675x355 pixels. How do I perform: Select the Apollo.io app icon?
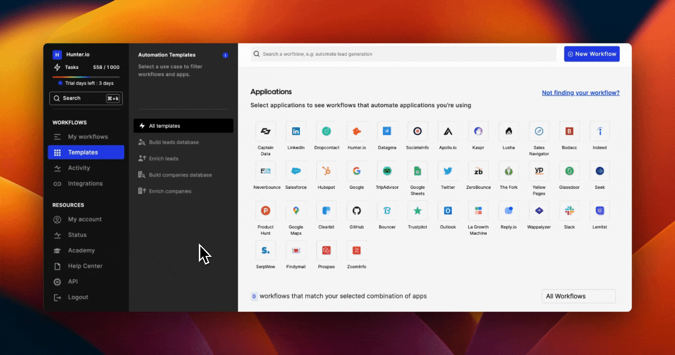tap(448, 131)
